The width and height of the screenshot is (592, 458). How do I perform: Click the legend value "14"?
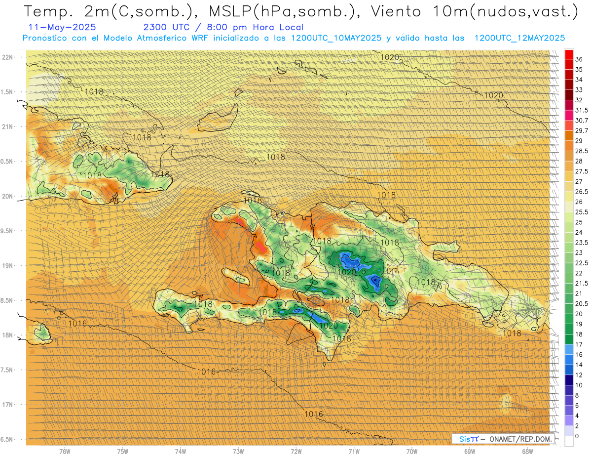(x=579, y=365)
